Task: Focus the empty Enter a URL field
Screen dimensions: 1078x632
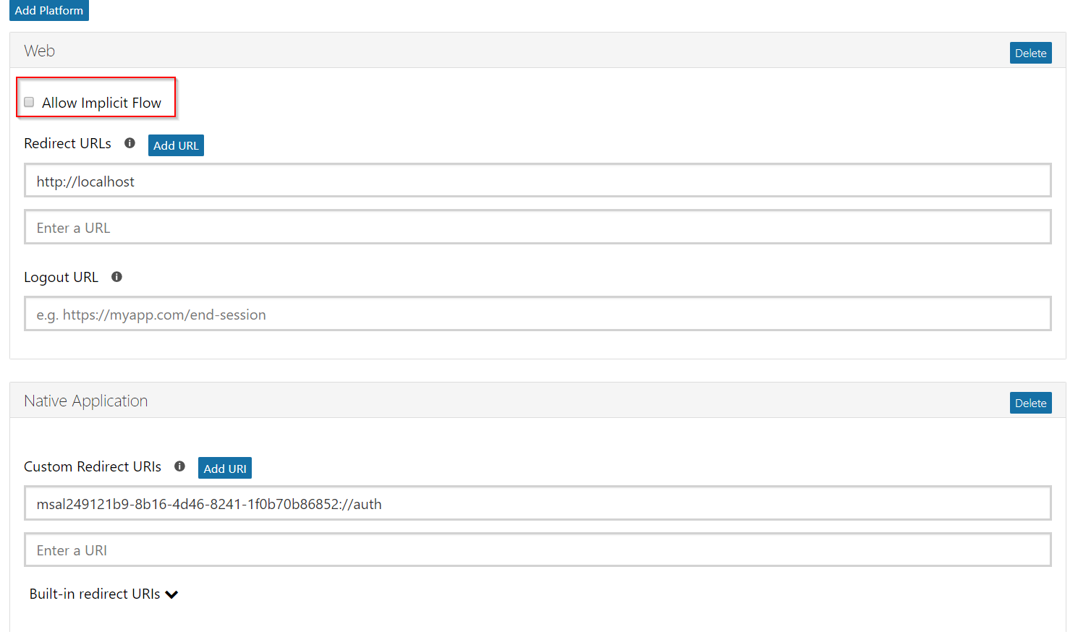Action: coord(537,227)
